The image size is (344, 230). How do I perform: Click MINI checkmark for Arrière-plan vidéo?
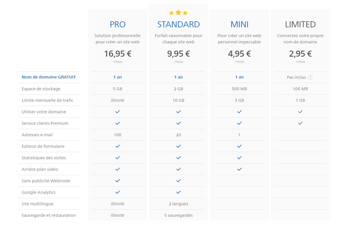239,169
